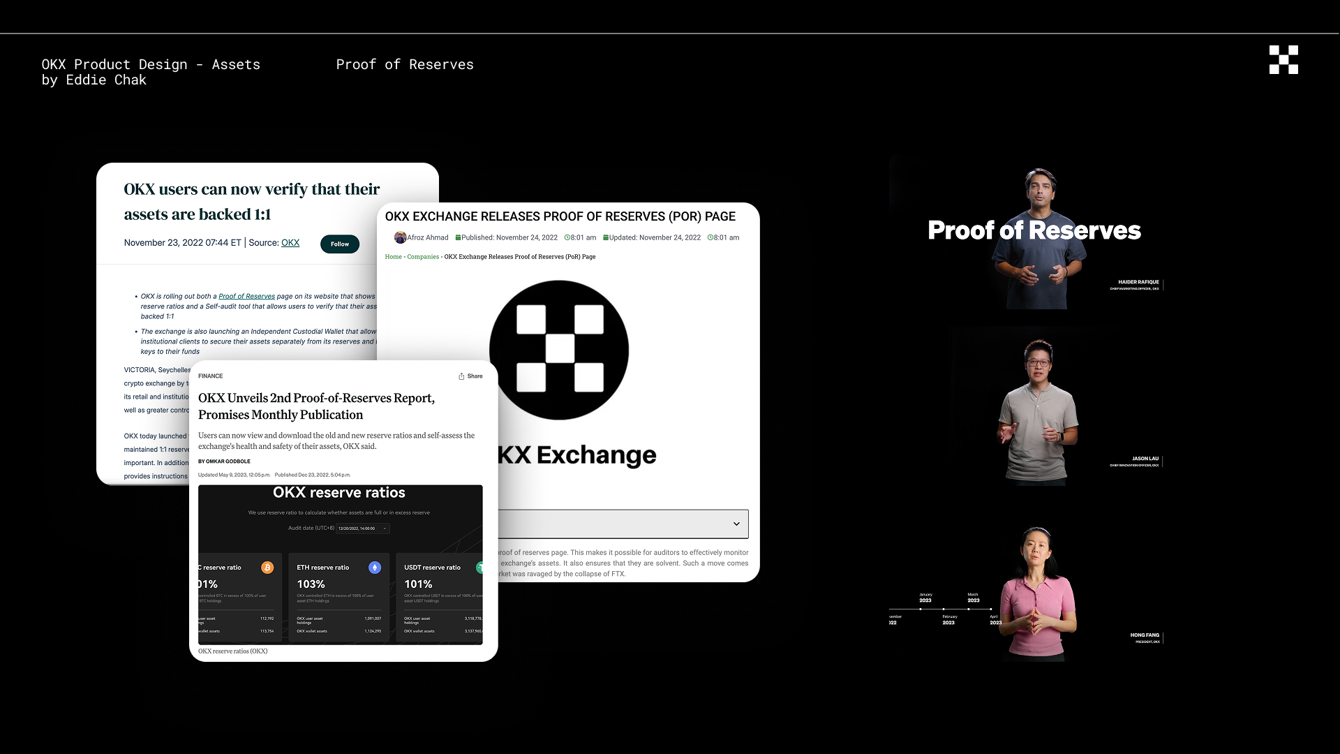The height and width of the screenshot is (754, 1340).
Task: Click the 'OKX reserve ratios (OKX)' caption
Action: click(233, 651)
